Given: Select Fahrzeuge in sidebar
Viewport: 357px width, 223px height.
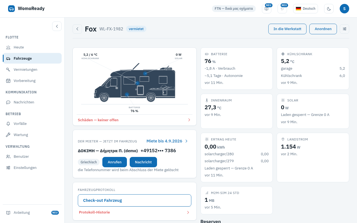Looking at the screenshot, I should pyautogui.click(x=32, y=58).
